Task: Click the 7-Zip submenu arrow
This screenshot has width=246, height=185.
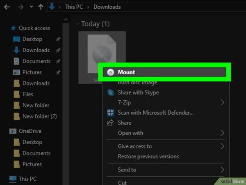Action: tap(222, 102)
